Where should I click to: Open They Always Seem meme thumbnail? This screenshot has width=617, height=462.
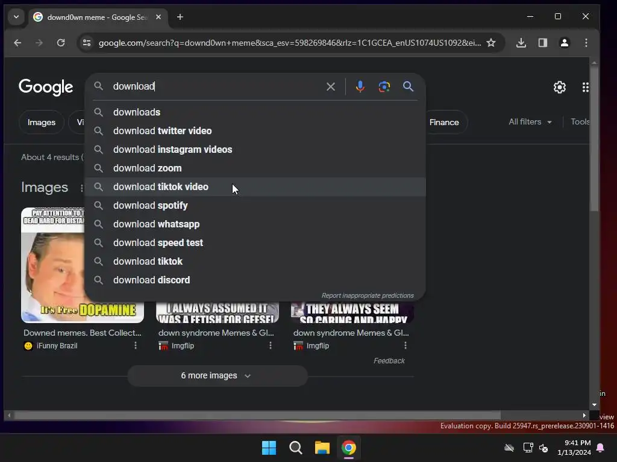click(x=352, y=312)
